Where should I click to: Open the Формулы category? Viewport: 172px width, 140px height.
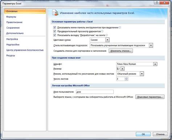pos(11,17)
